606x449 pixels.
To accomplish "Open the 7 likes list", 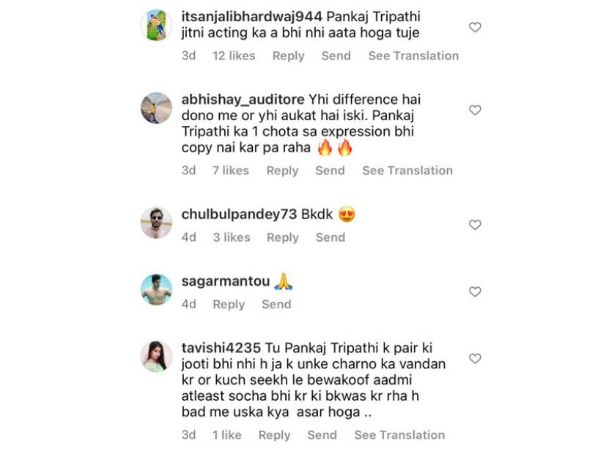I will click(x=231, y=171).
